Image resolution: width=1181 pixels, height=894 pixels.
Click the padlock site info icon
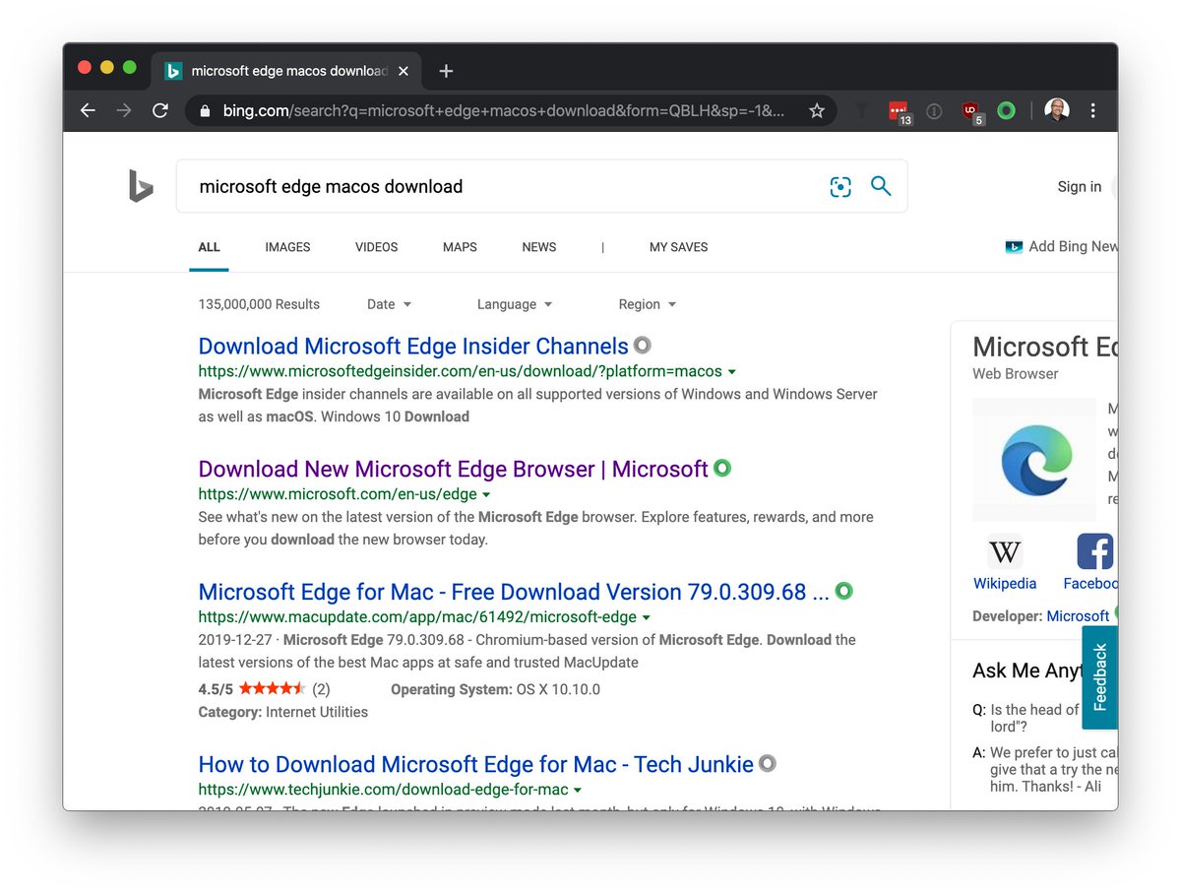click(x=205, y=111)
